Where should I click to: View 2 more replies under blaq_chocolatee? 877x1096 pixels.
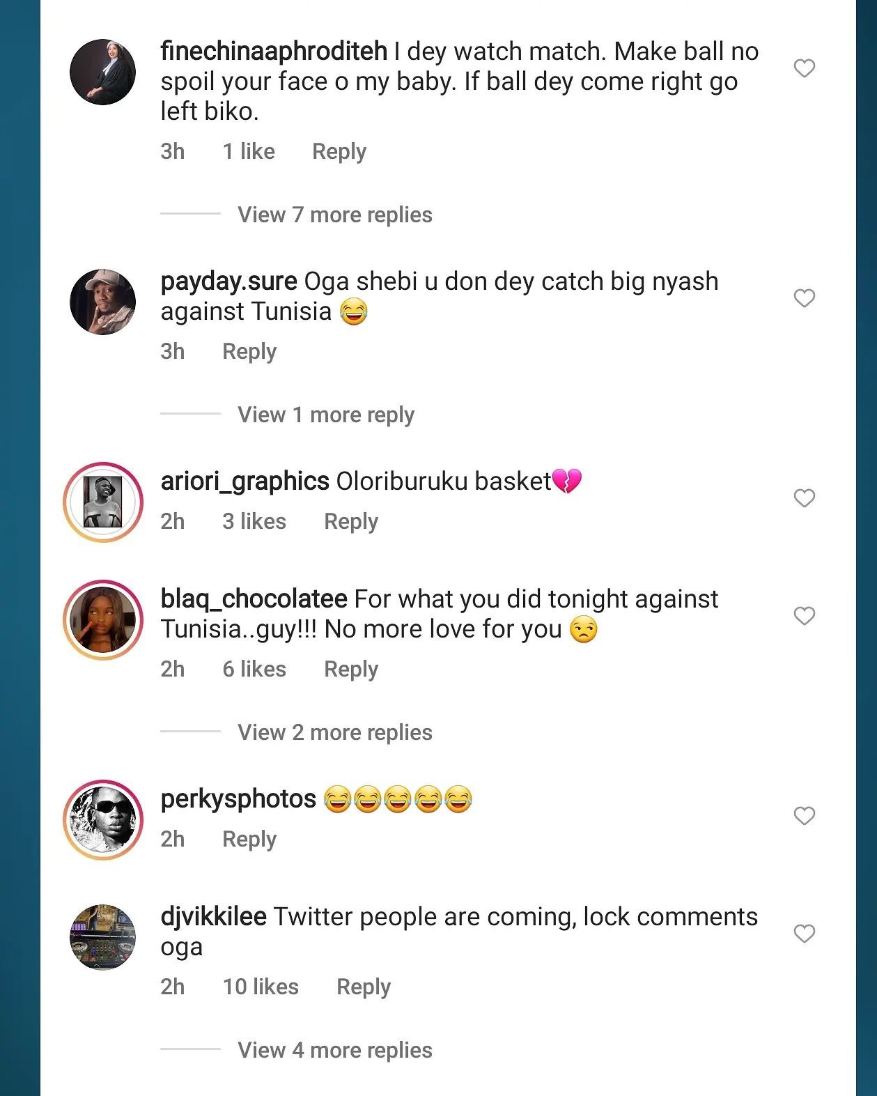click(x=334, y=732)
